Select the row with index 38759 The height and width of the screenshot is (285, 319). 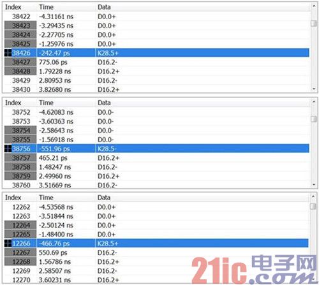tap(156, 176)
